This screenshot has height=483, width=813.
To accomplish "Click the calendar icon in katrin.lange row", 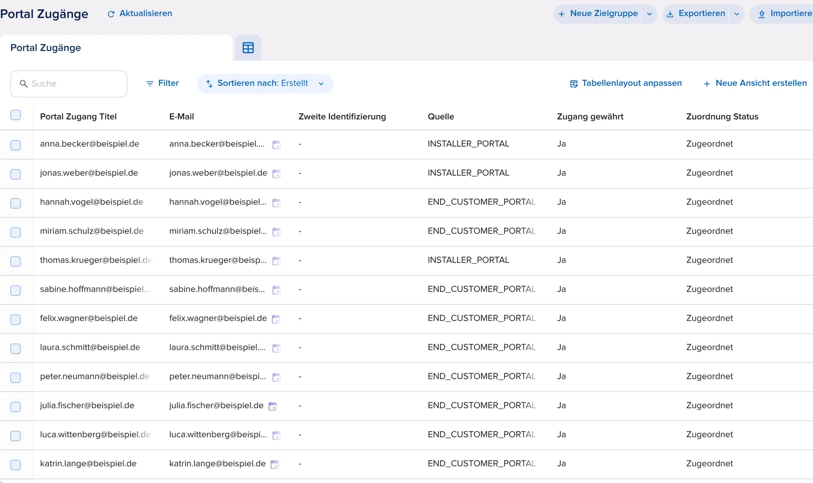I will [274, 464].
